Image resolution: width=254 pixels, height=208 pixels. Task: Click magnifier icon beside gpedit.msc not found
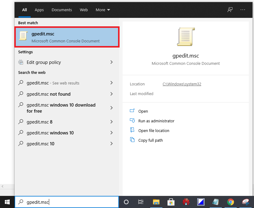pos(21,94)
